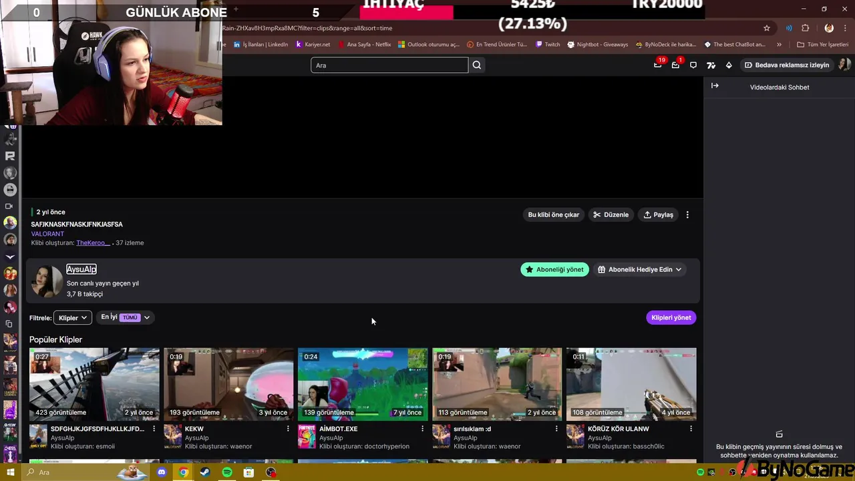Open options menu for KEKW clip

pyautogui.click(x=288, y=429)
